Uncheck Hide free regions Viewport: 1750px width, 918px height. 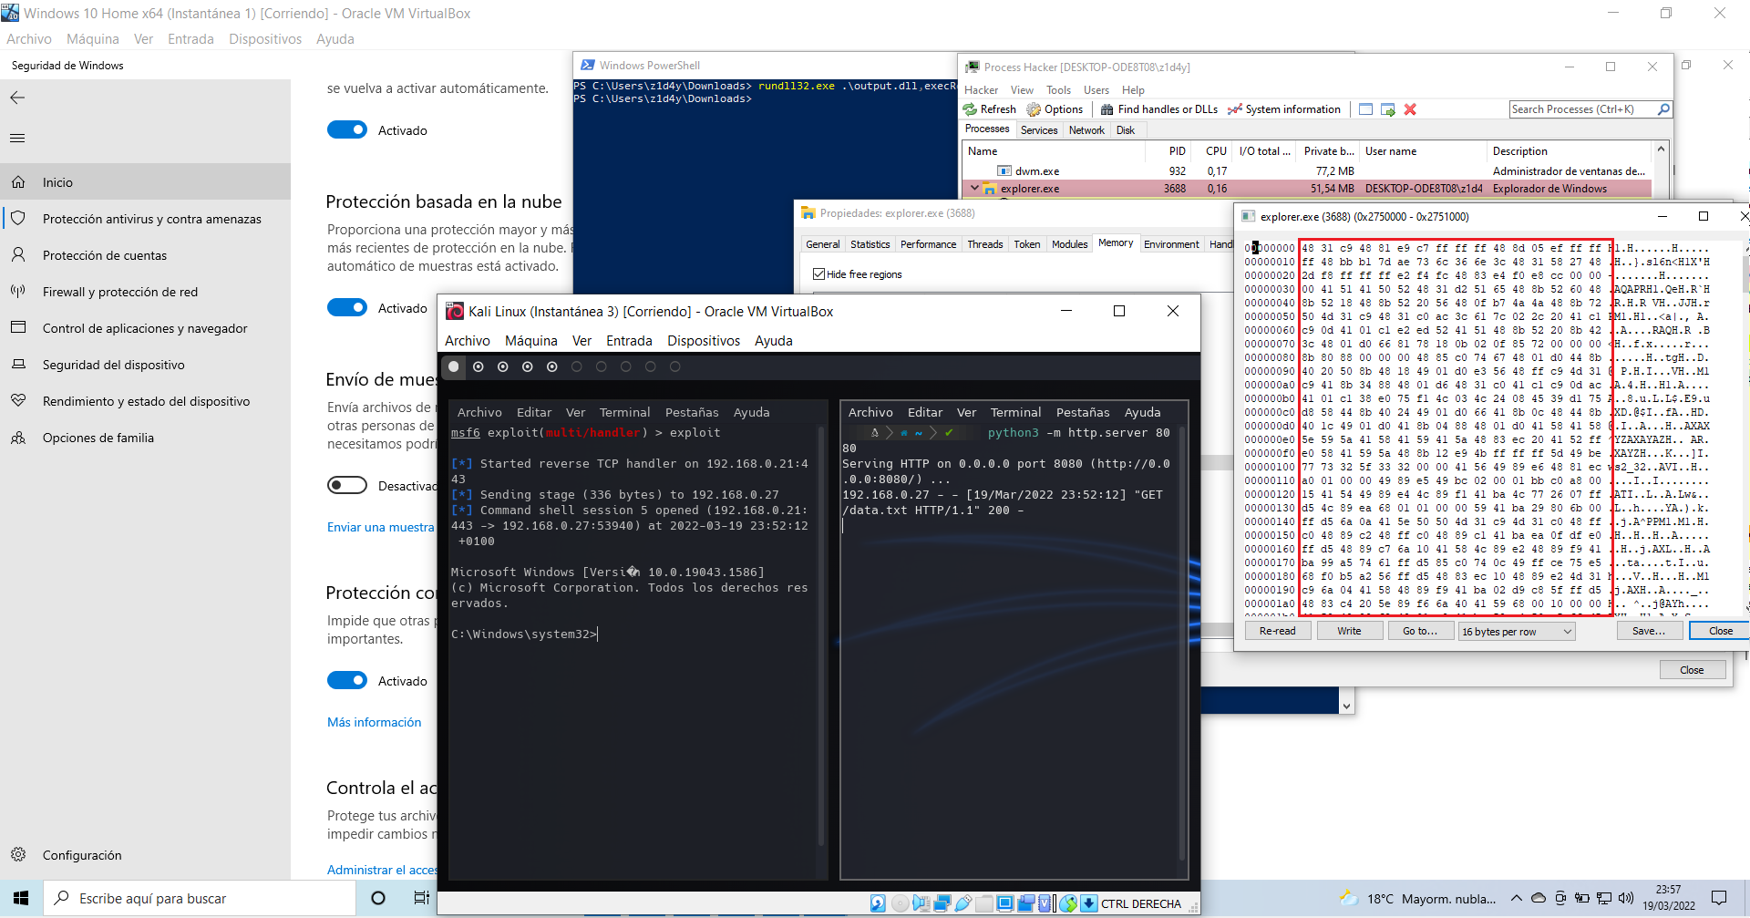[x=818, y=273]
